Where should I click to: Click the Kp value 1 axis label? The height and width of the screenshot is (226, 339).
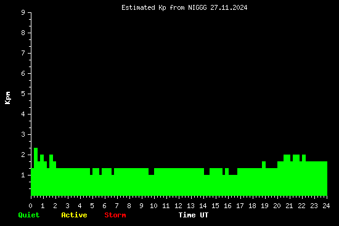point(23,175)
